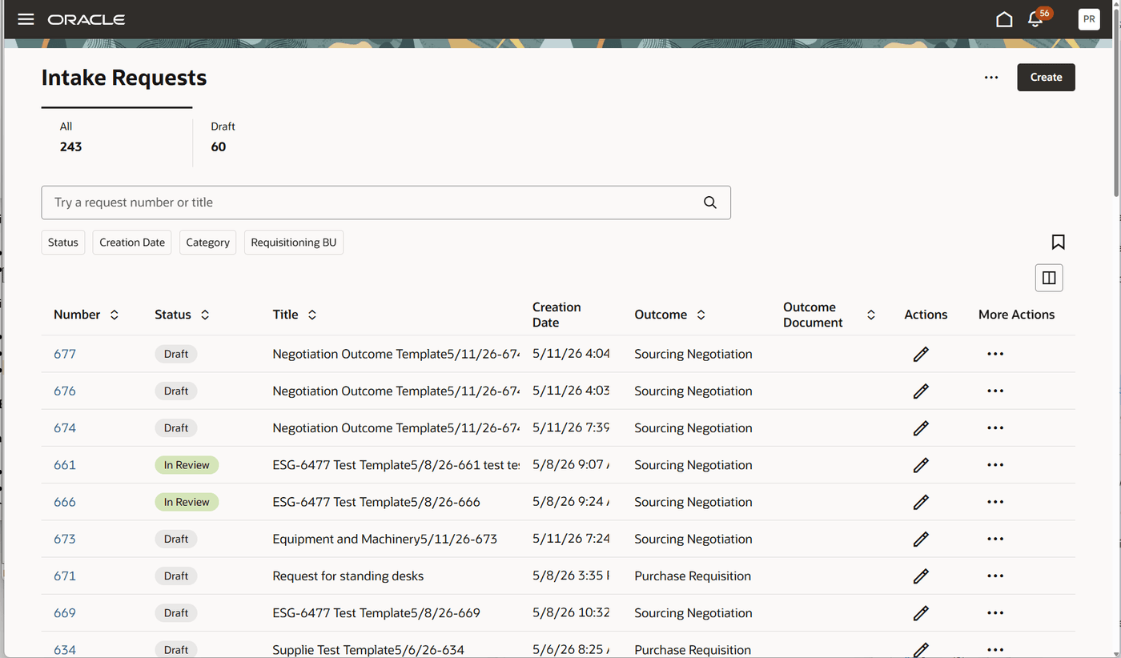The height and width of the screenshot is (658, 1121).
Task: Go to the Home icon
Action: coord(1004,19)
